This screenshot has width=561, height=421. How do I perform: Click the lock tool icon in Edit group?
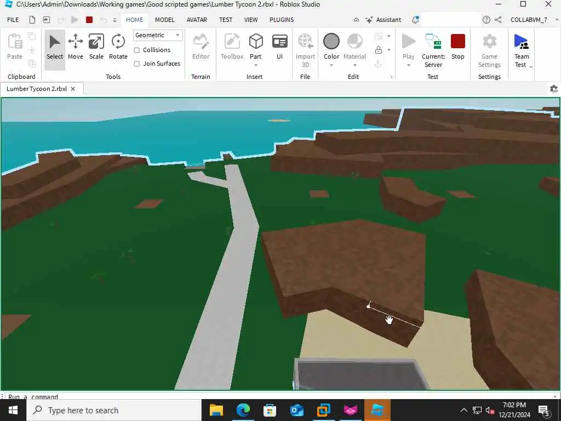379,50
